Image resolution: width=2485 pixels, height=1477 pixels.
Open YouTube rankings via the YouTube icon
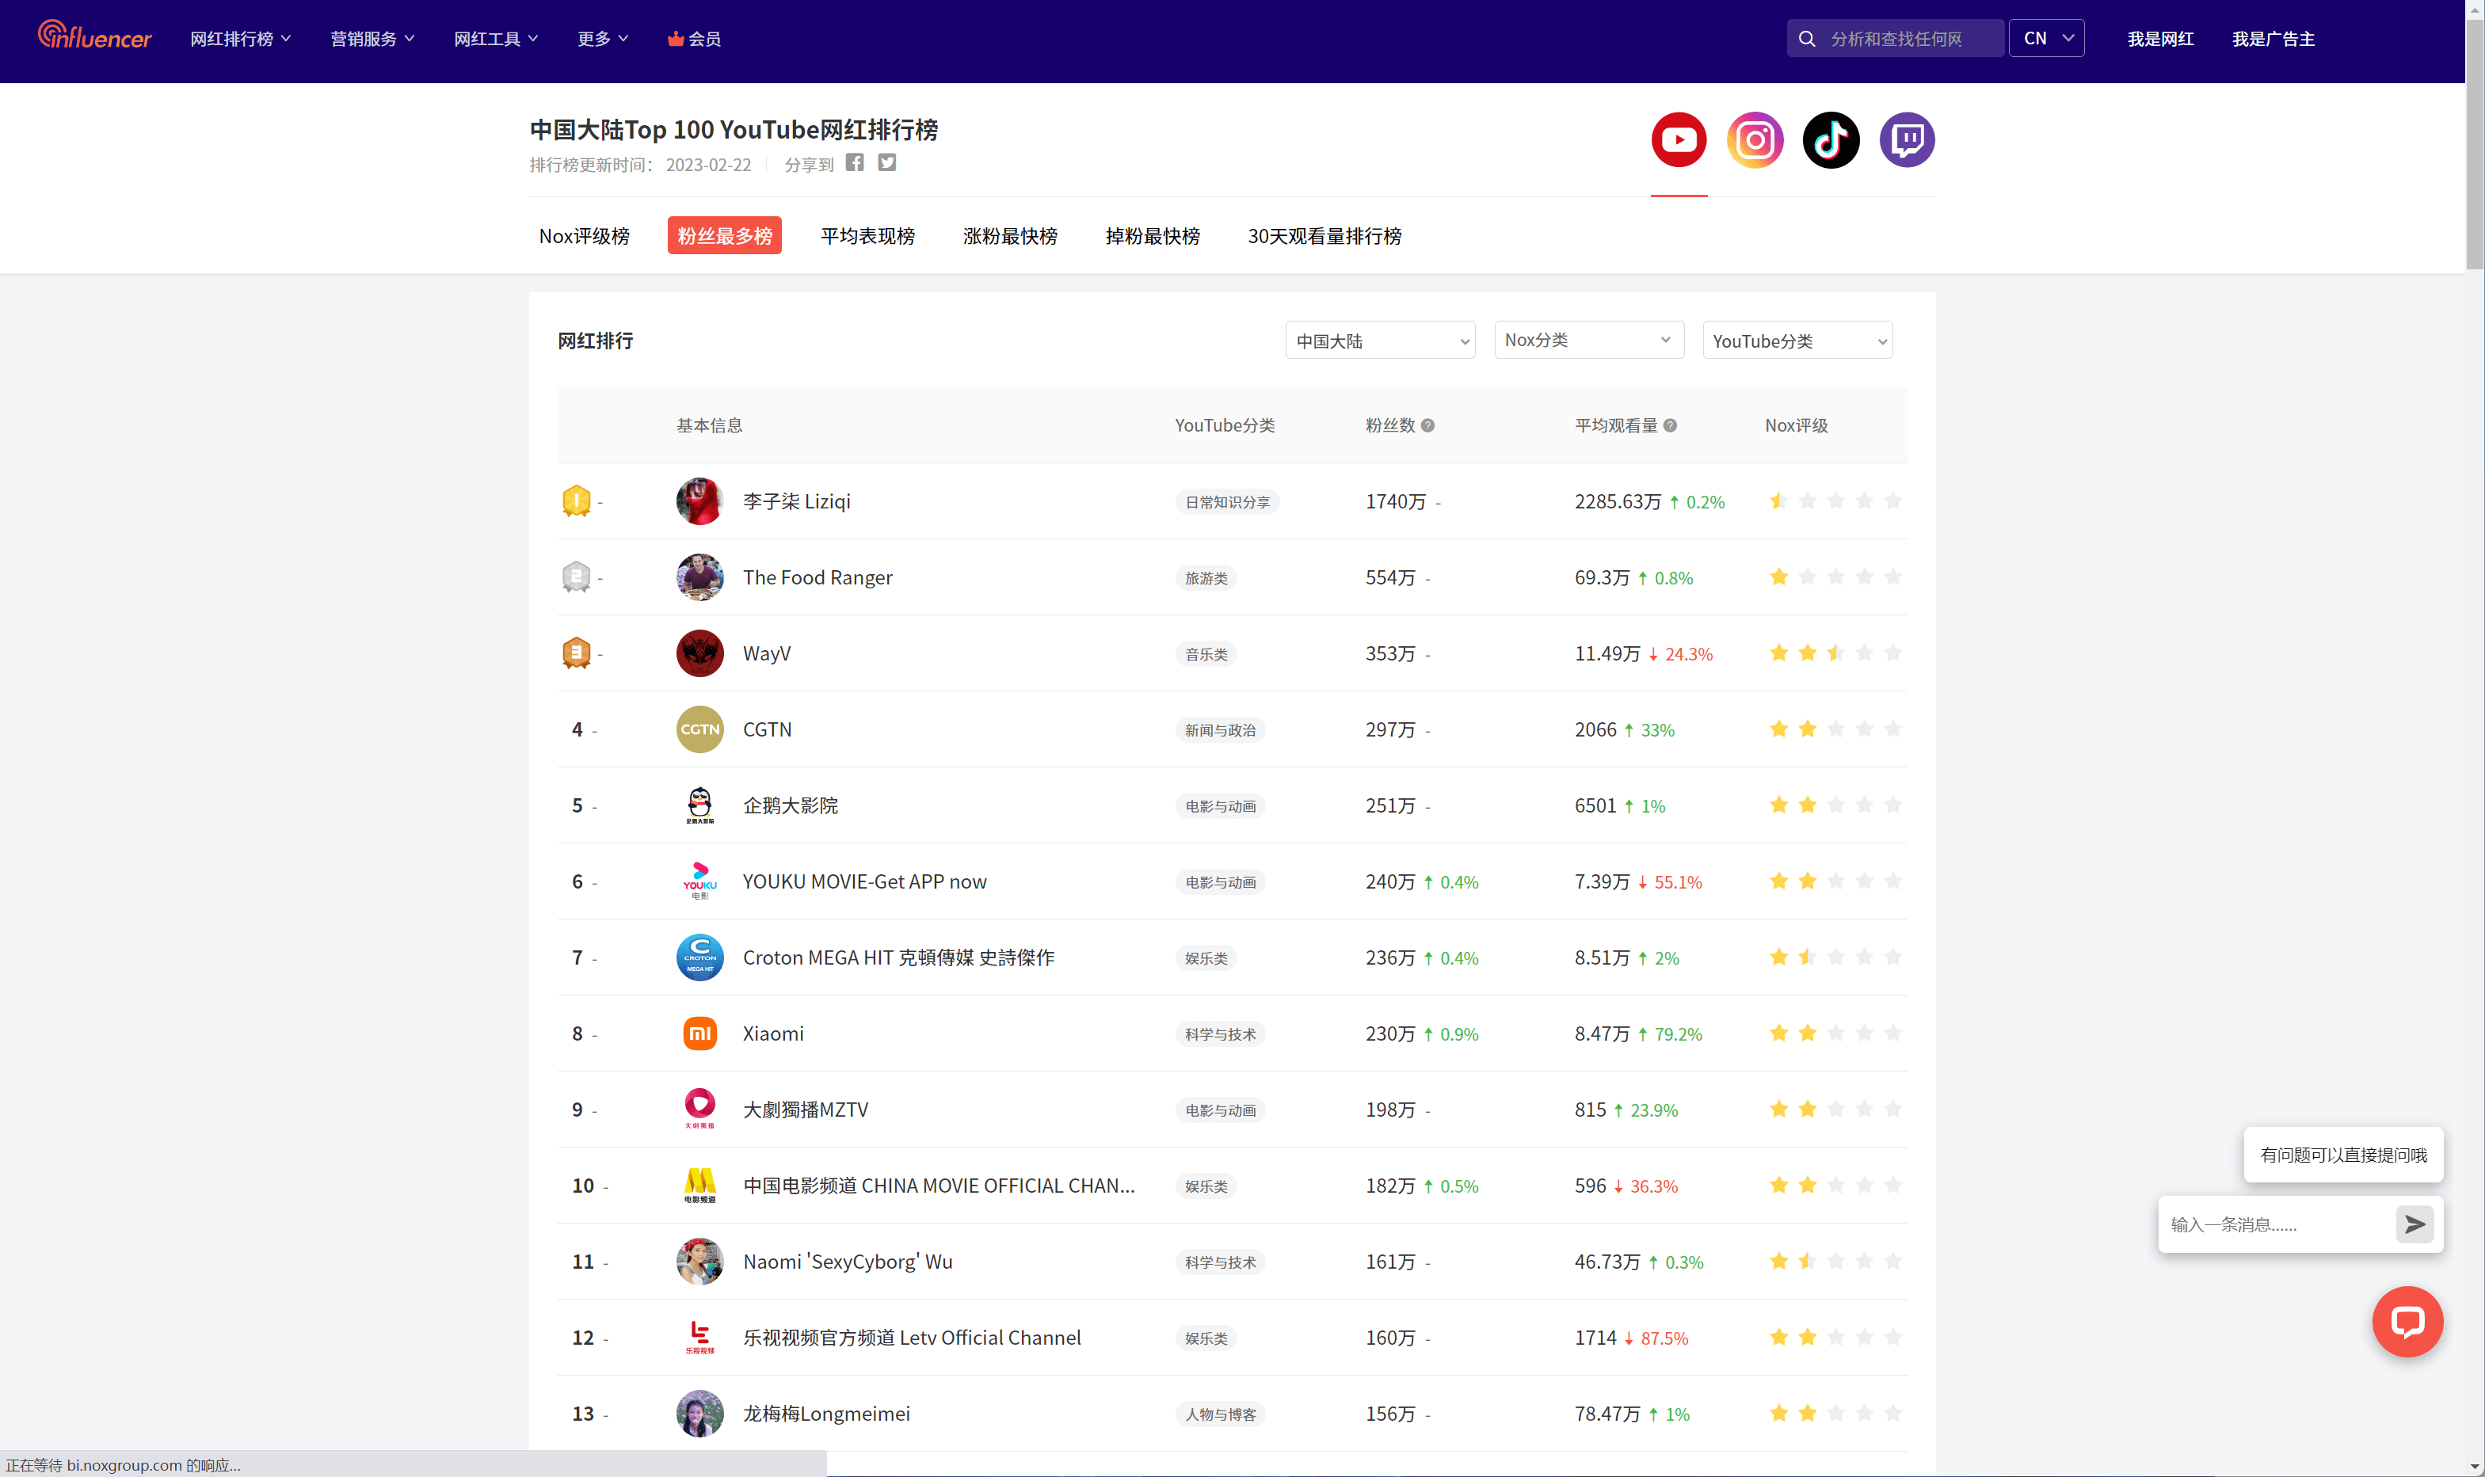coord(1678,139)
